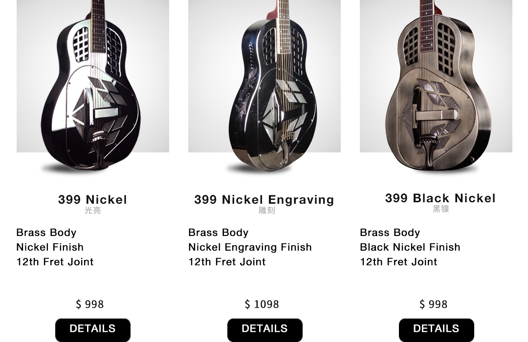Viewport: 528px width, 342px height.
Task: Click the "Nickel Engraving Finish" spec line
Action: point(250,247)
